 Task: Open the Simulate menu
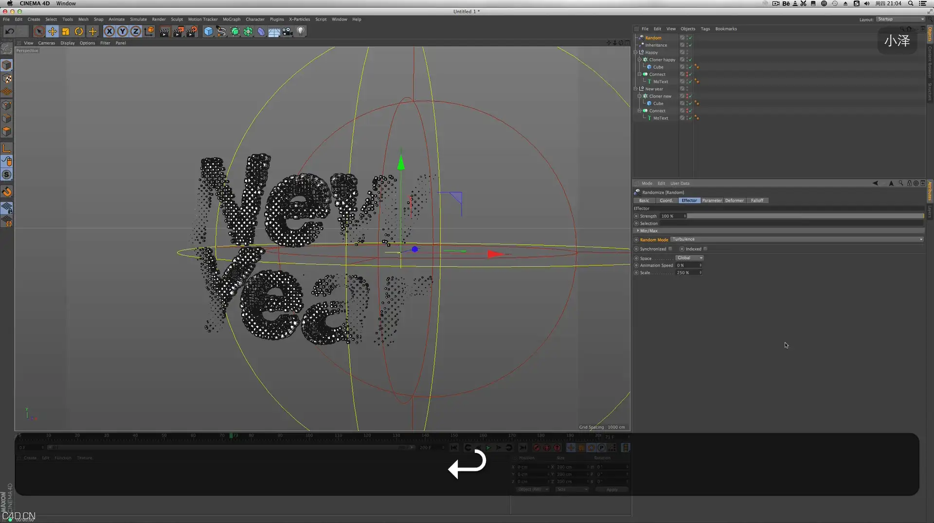click(x=138, y=19)
